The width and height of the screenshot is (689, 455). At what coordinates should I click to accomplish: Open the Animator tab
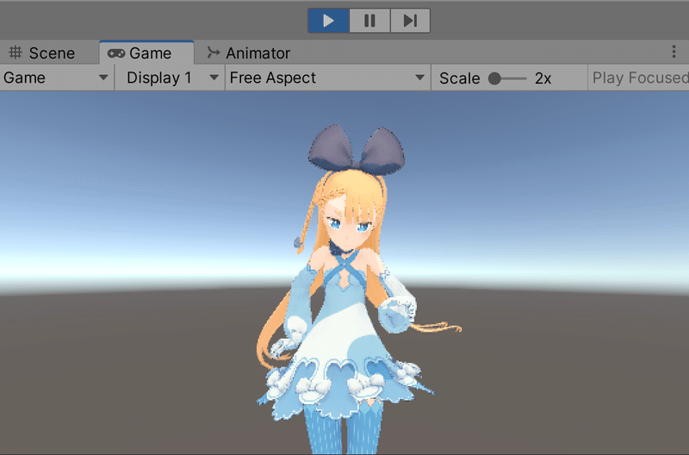point(249,53)
